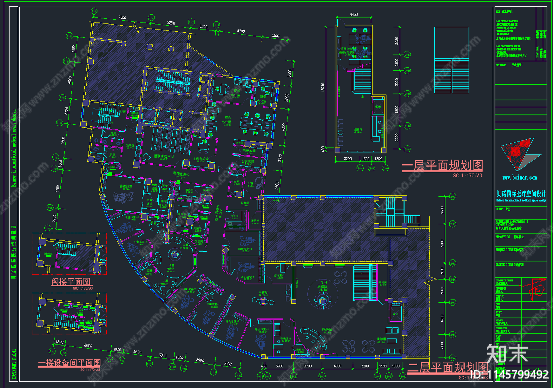This screenshot has height=388, width=553.
Task: Select the 咨询室-1 room label
Action: point(285,339)
